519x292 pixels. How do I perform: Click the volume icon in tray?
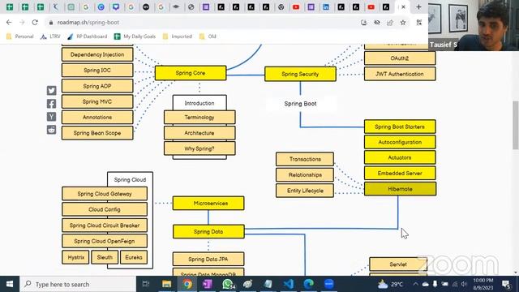[x=464, y=284]
